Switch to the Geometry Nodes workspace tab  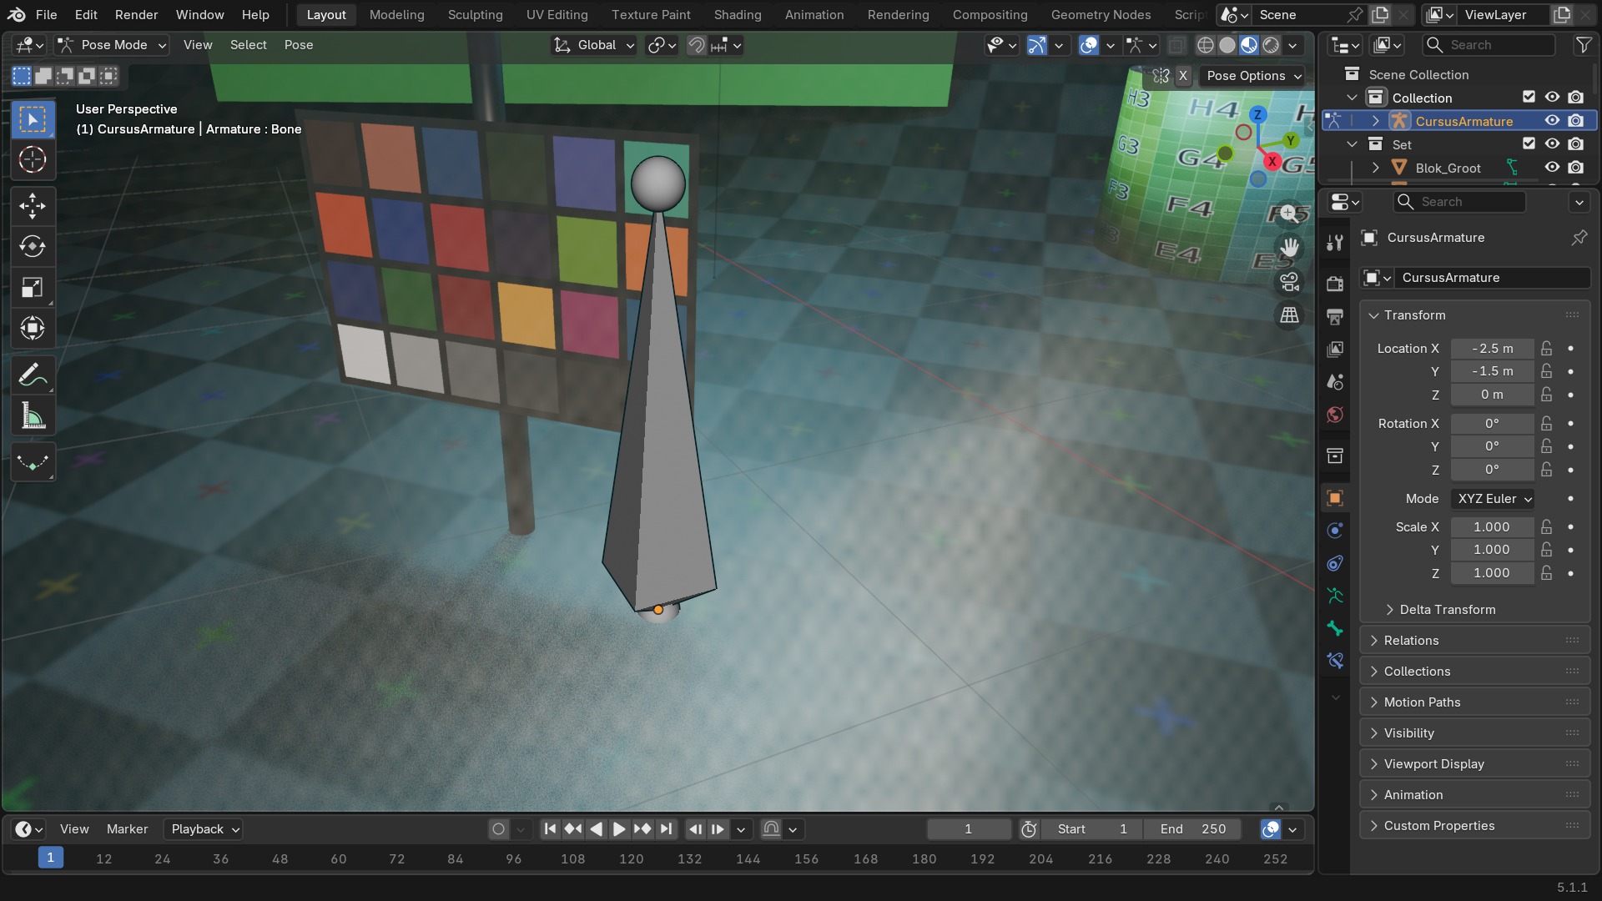point(1101,15)
